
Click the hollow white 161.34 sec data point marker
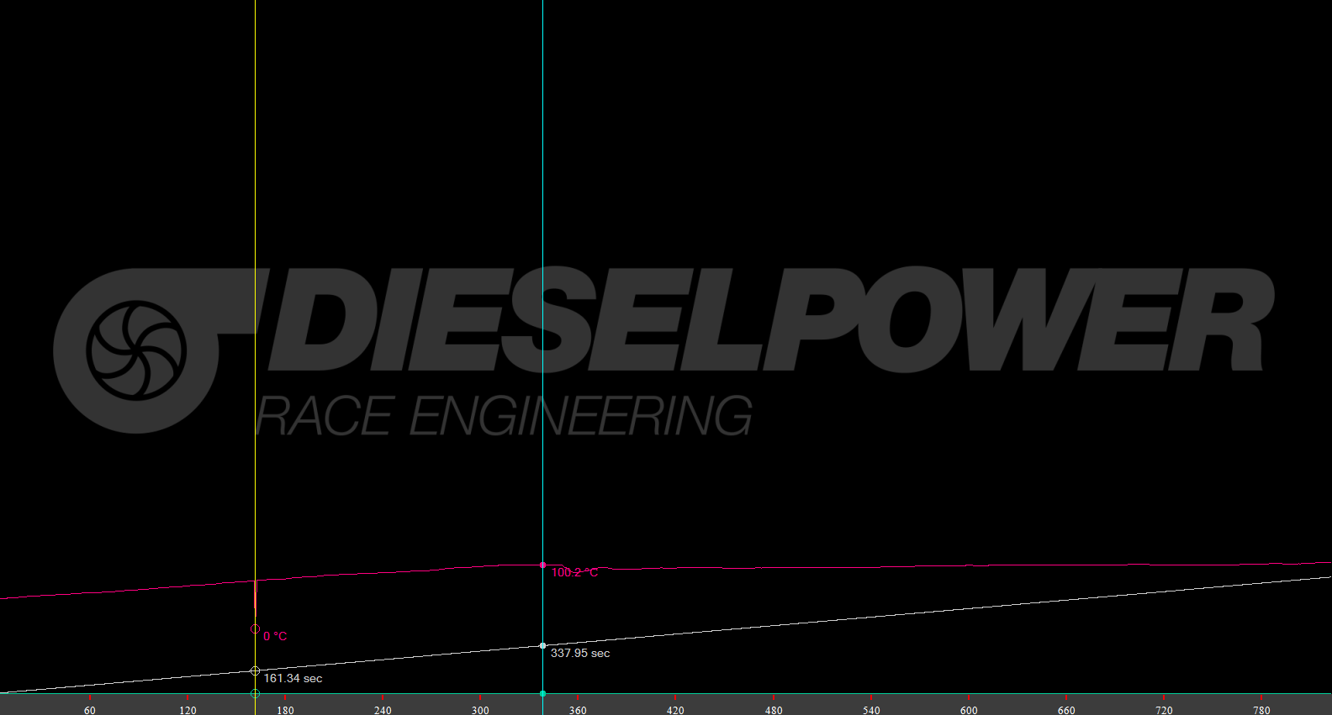255,670
